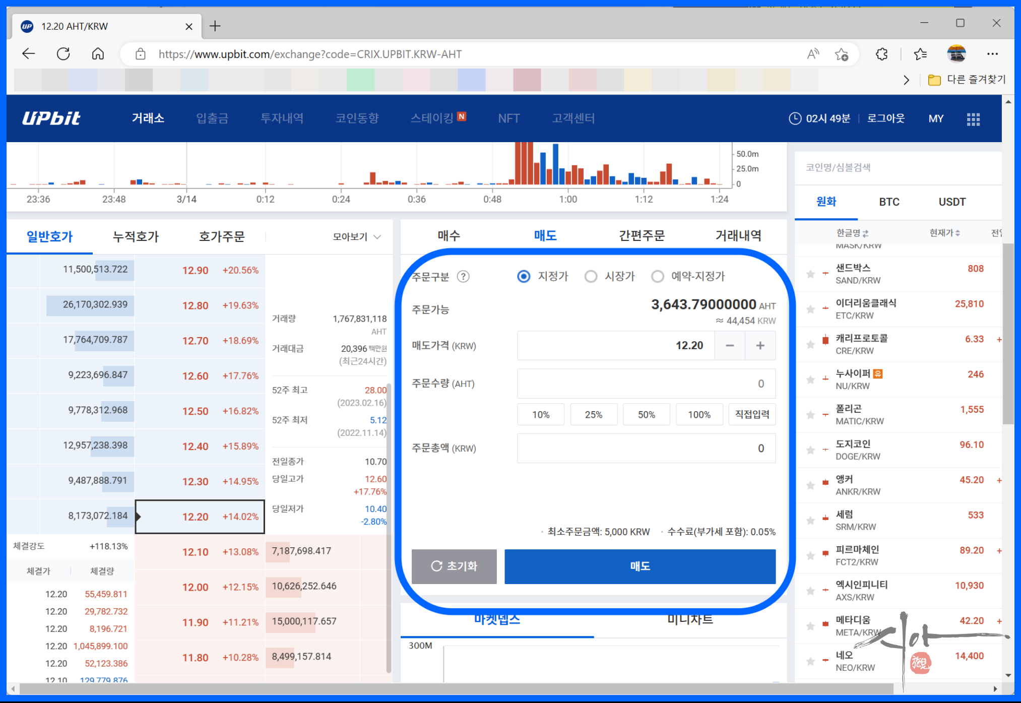This screenshot has height=703, width=1021.
Task: Click the 주문구분 help question mark icon
Action: pyautogui.click(x=463, y=277)
